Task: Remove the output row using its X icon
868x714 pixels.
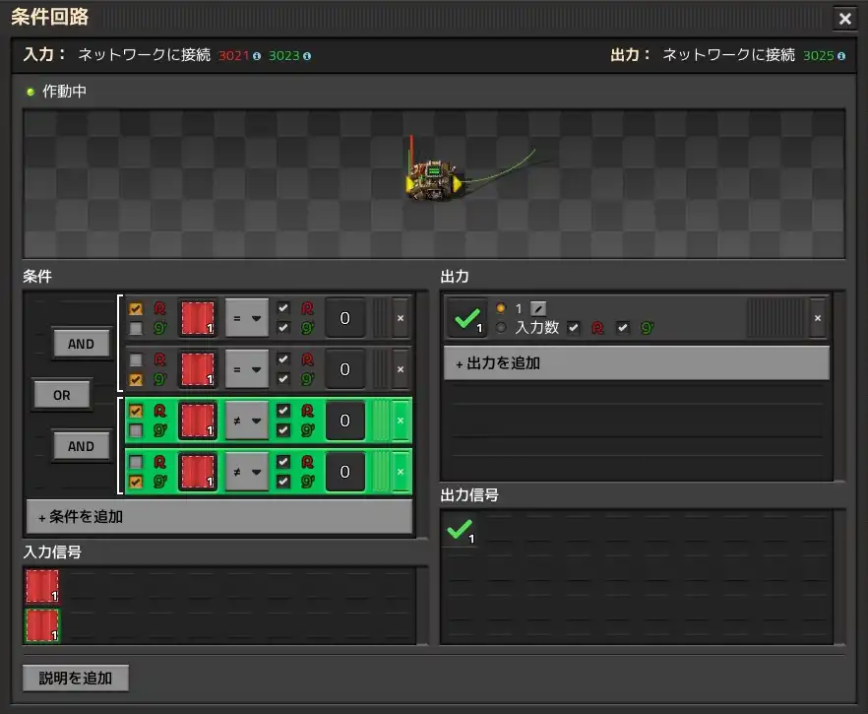Action: pos(819,315)
